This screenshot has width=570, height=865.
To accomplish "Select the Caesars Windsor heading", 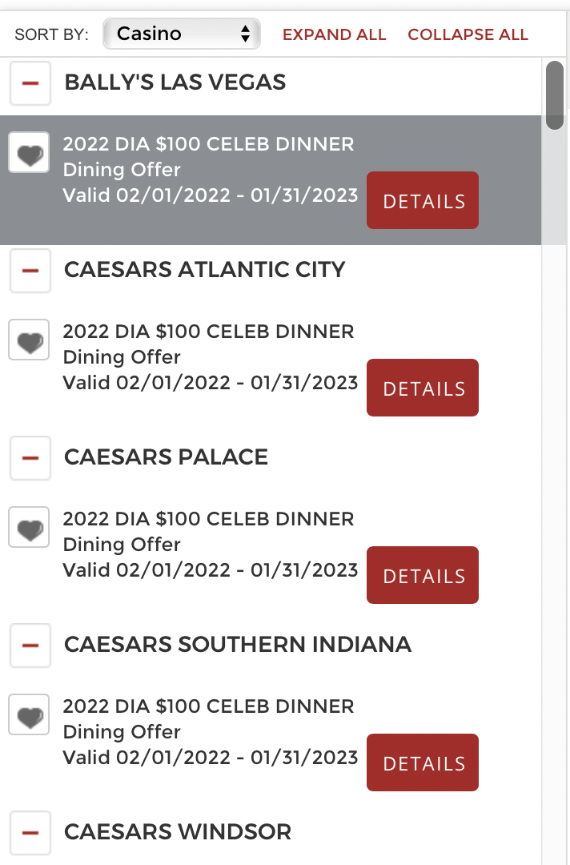I will coord(178,832).
